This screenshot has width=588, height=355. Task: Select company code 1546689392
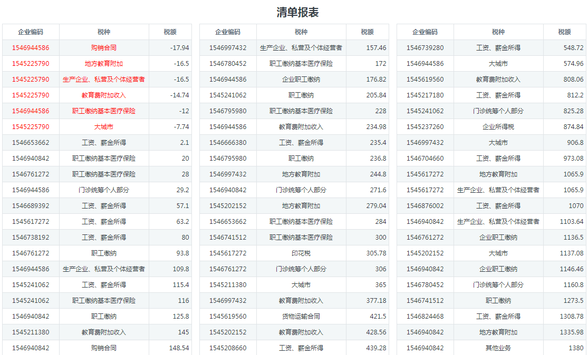click(x=31, y=206)
